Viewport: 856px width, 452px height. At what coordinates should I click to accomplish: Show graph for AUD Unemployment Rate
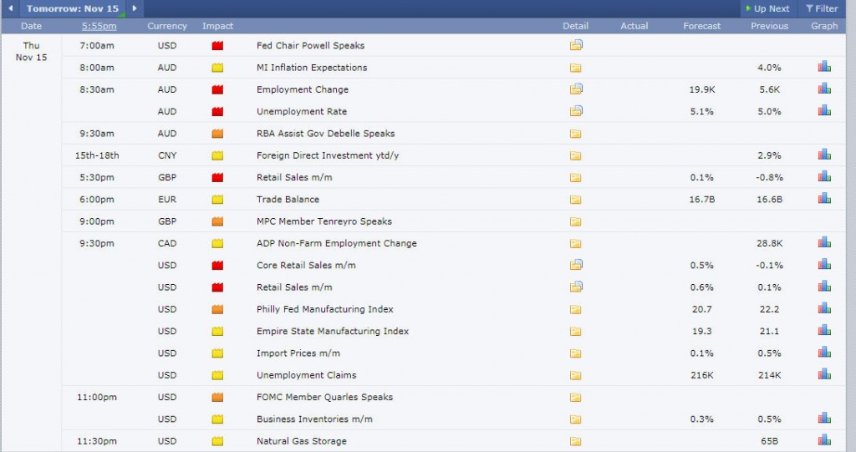pos(824,110)
